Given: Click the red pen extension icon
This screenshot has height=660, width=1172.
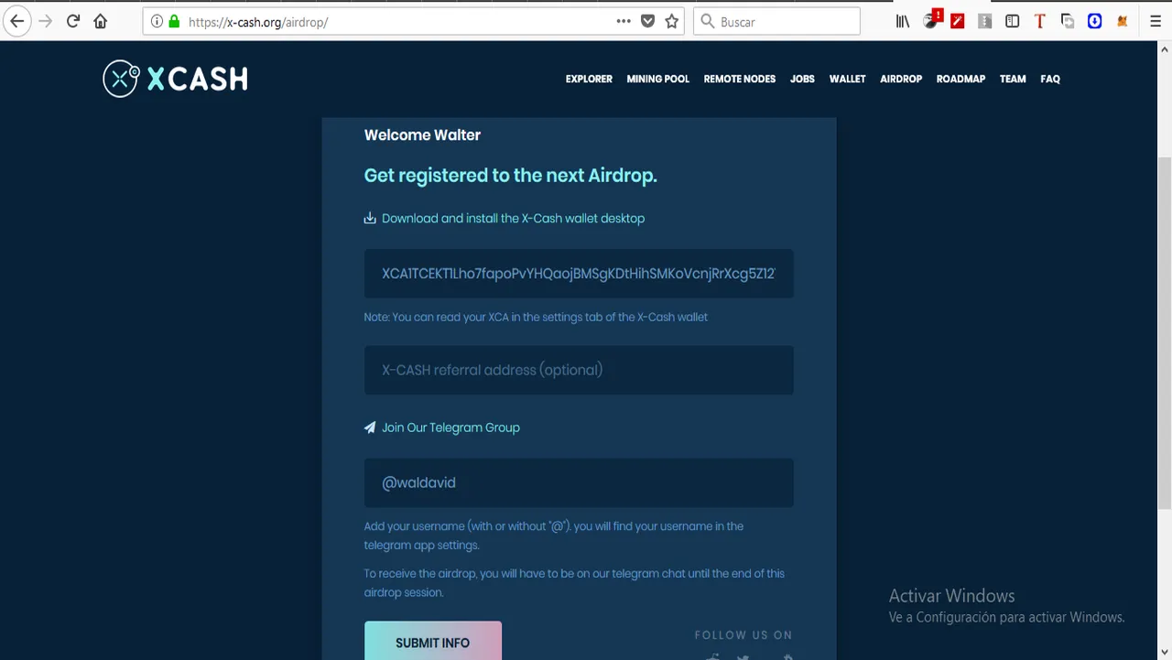Looking at the screenshot, I should tap(958, 21).
